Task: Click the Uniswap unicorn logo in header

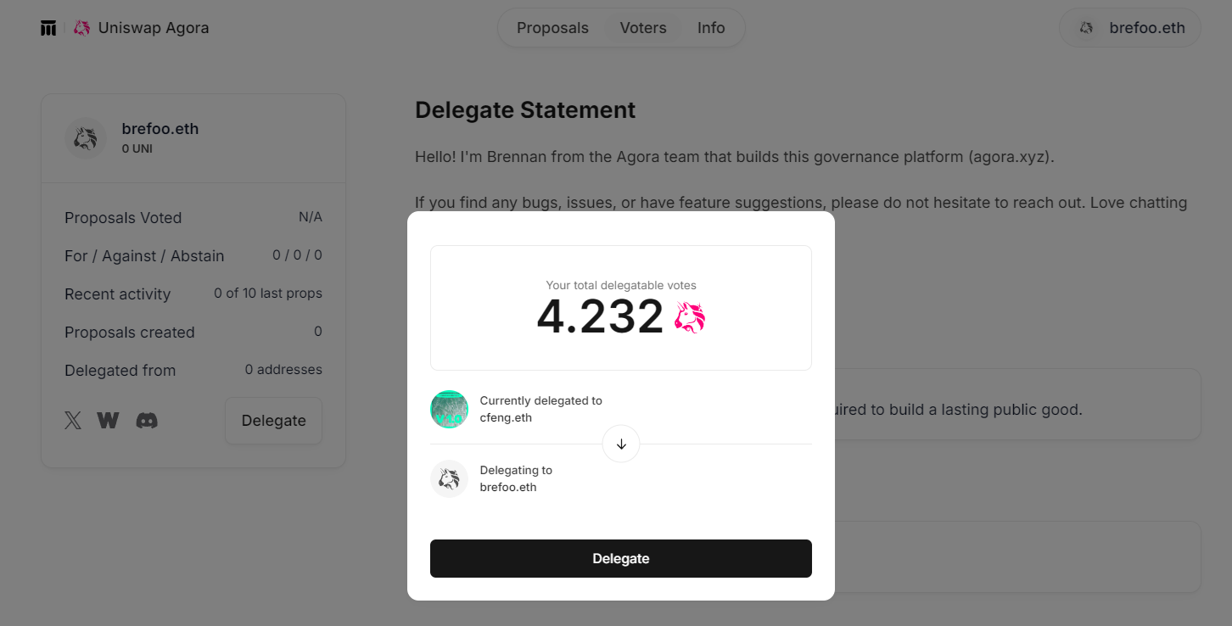Action: coord(81,28)
